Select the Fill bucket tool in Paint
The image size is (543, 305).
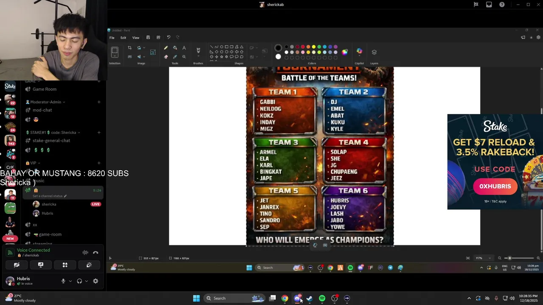175,48
